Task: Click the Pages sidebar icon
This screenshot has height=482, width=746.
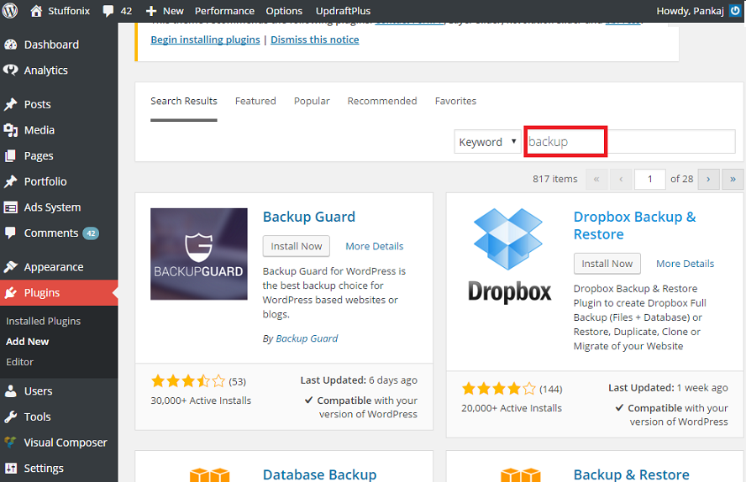Action: (x=10, y=156)
